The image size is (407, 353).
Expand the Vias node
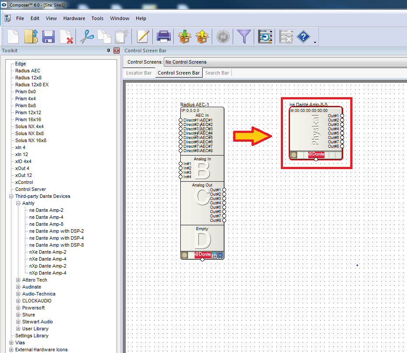point(11,343)
